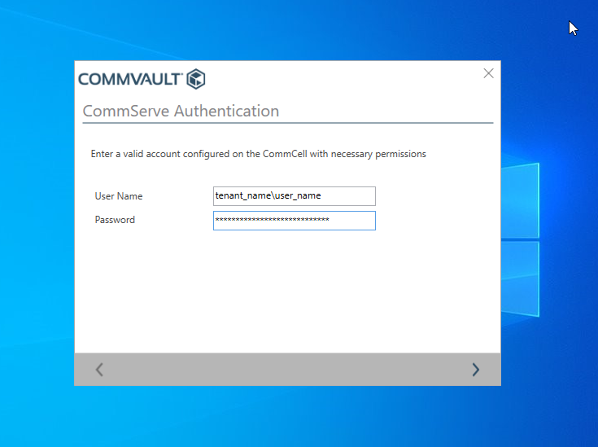This screenshot has height=447, width=598.
Task: Click the COMMVAULT wordmark text
Action: click(130, 79)
